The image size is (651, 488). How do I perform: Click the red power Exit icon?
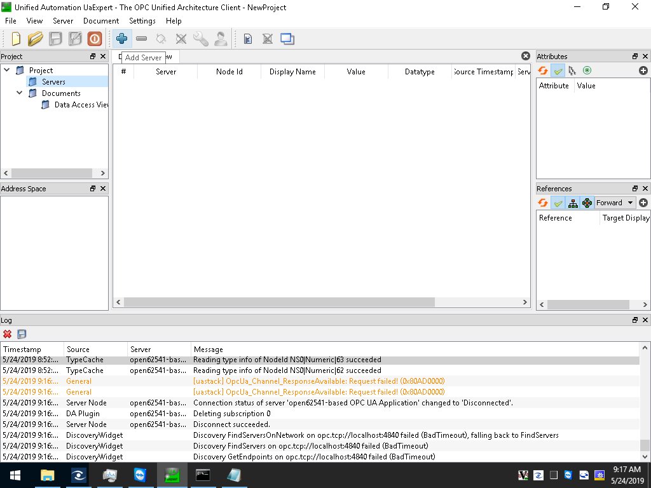point(95,39)
